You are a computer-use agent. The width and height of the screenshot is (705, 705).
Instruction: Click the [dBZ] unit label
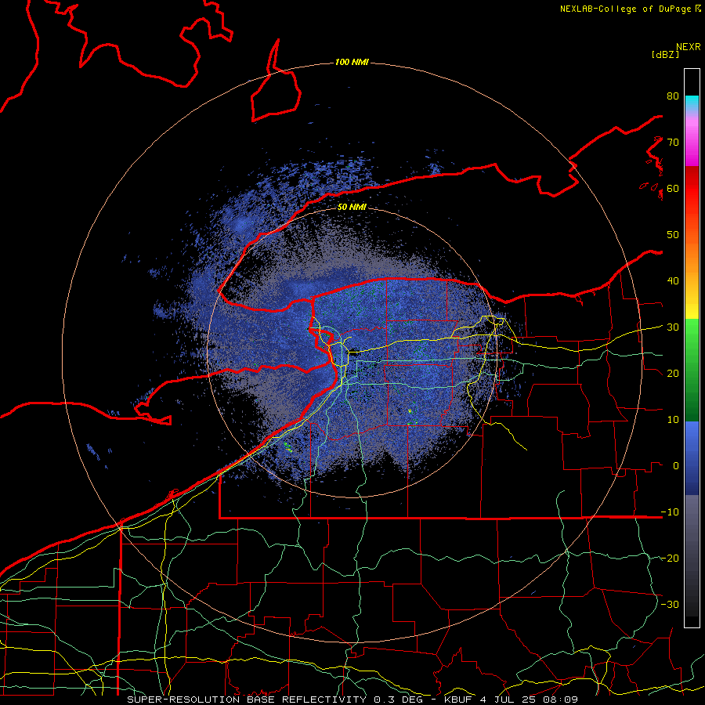click(x=665, y=54)
